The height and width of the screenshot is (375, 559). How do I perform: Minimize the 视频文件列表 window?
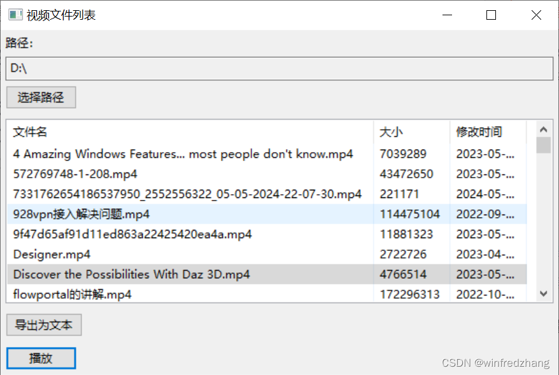click(x=447, y=15)
